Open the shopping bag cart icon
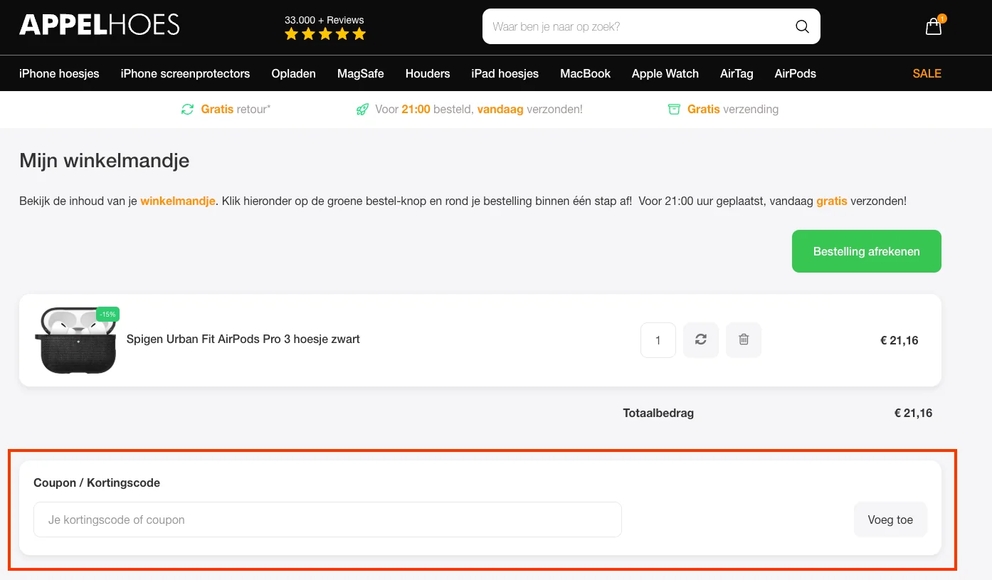Image resolution: width=992 pixels, height=580 pixels. (x=933, y=27)
